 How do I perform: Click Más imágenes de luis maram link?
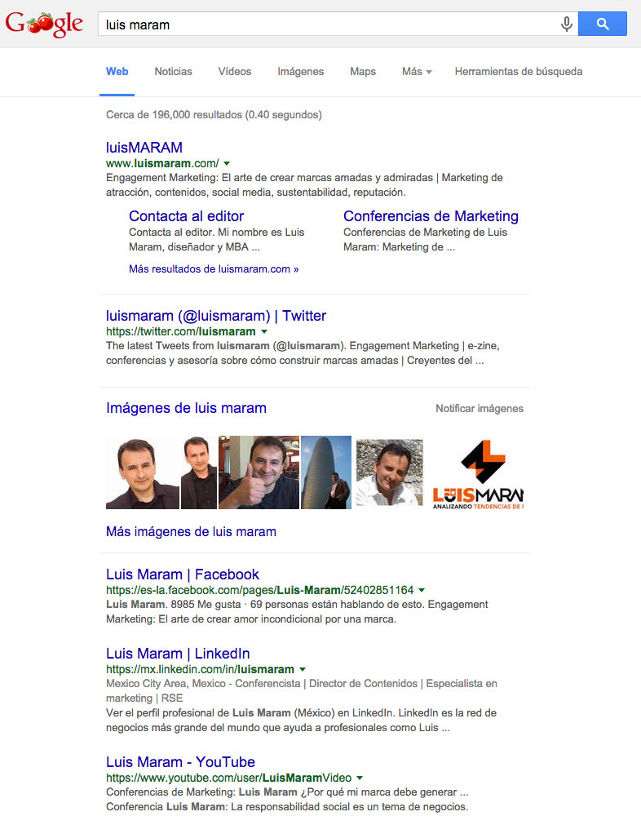191,532
